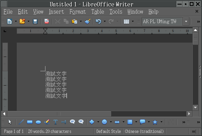
Task: Show more standard toolbar buttons chevron
Action: pyautogui.click(x=198, y=21)
